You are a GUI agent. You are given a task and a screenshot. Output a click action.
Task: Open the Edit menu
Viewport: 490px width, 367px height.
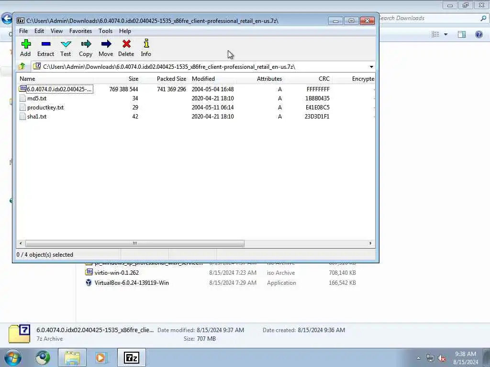(39, 31)
